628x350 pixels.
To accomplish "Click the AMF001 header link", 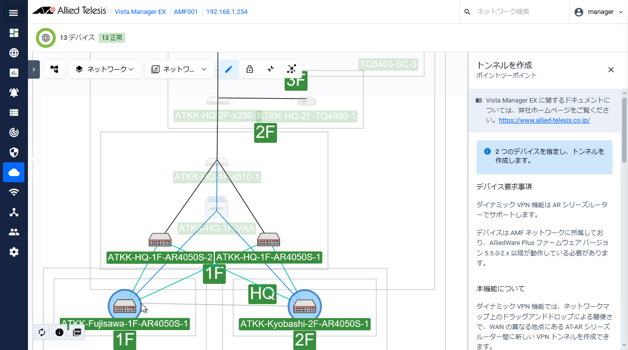I will pos(186,12).
